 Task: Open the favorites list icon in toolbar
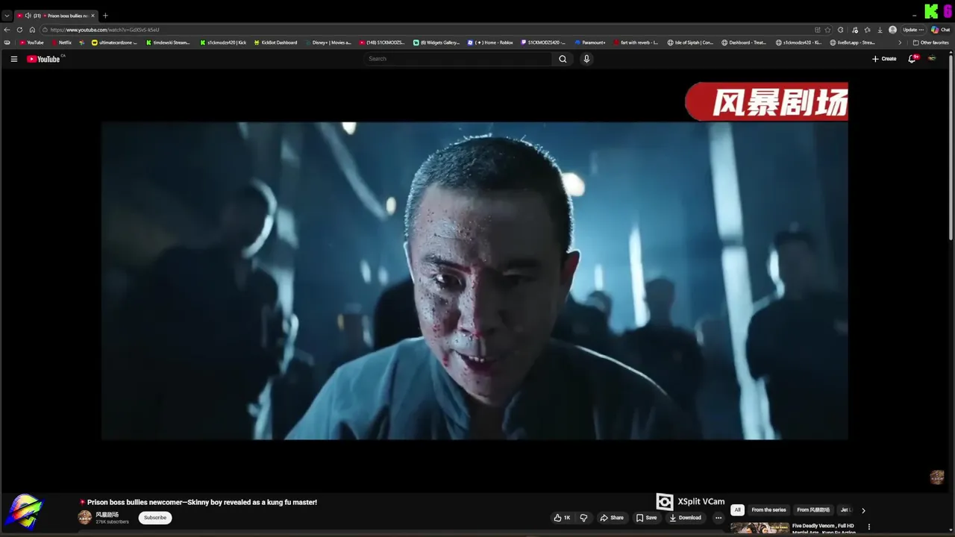click(x=867, y=30)
